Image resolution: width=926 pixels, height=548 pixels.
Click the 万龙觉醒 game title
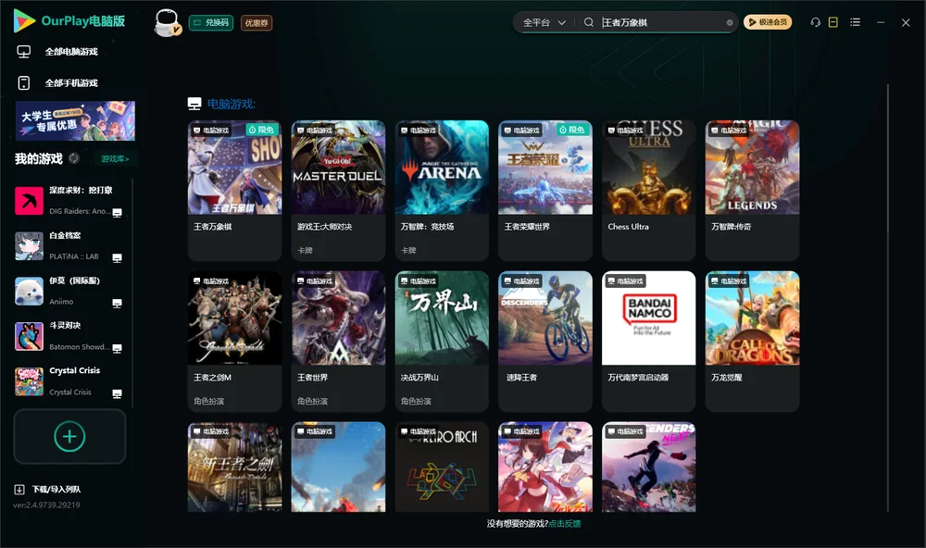pyautogui.click(x=726, y=378)
